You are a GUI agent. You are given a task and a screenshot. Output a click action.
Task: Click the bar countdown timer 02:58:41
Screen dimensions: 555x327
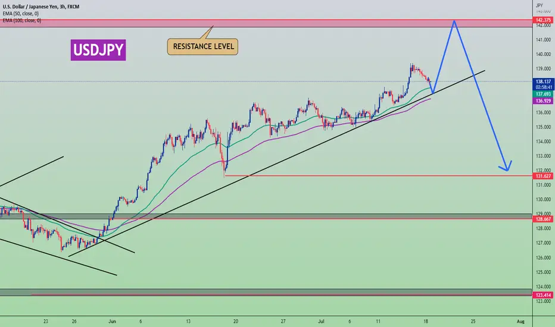(543, 87)
